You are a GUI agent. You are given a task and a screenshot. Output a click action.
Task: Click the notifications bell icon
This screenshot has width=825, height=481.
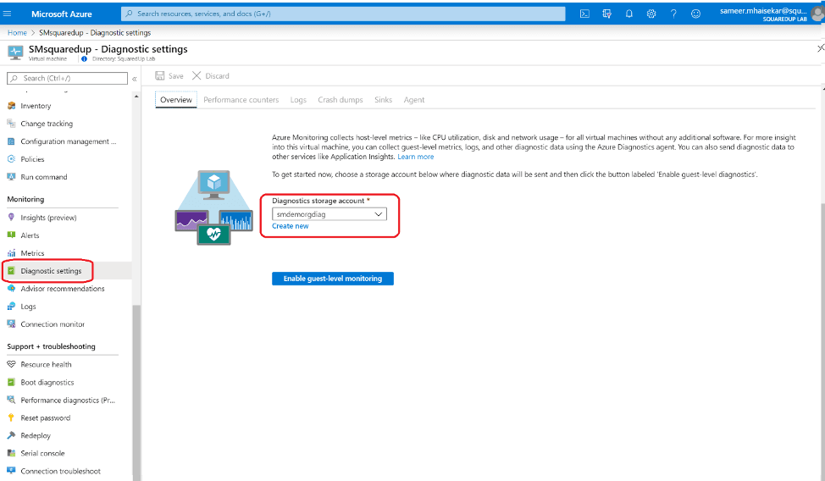(x=628, y=14)
